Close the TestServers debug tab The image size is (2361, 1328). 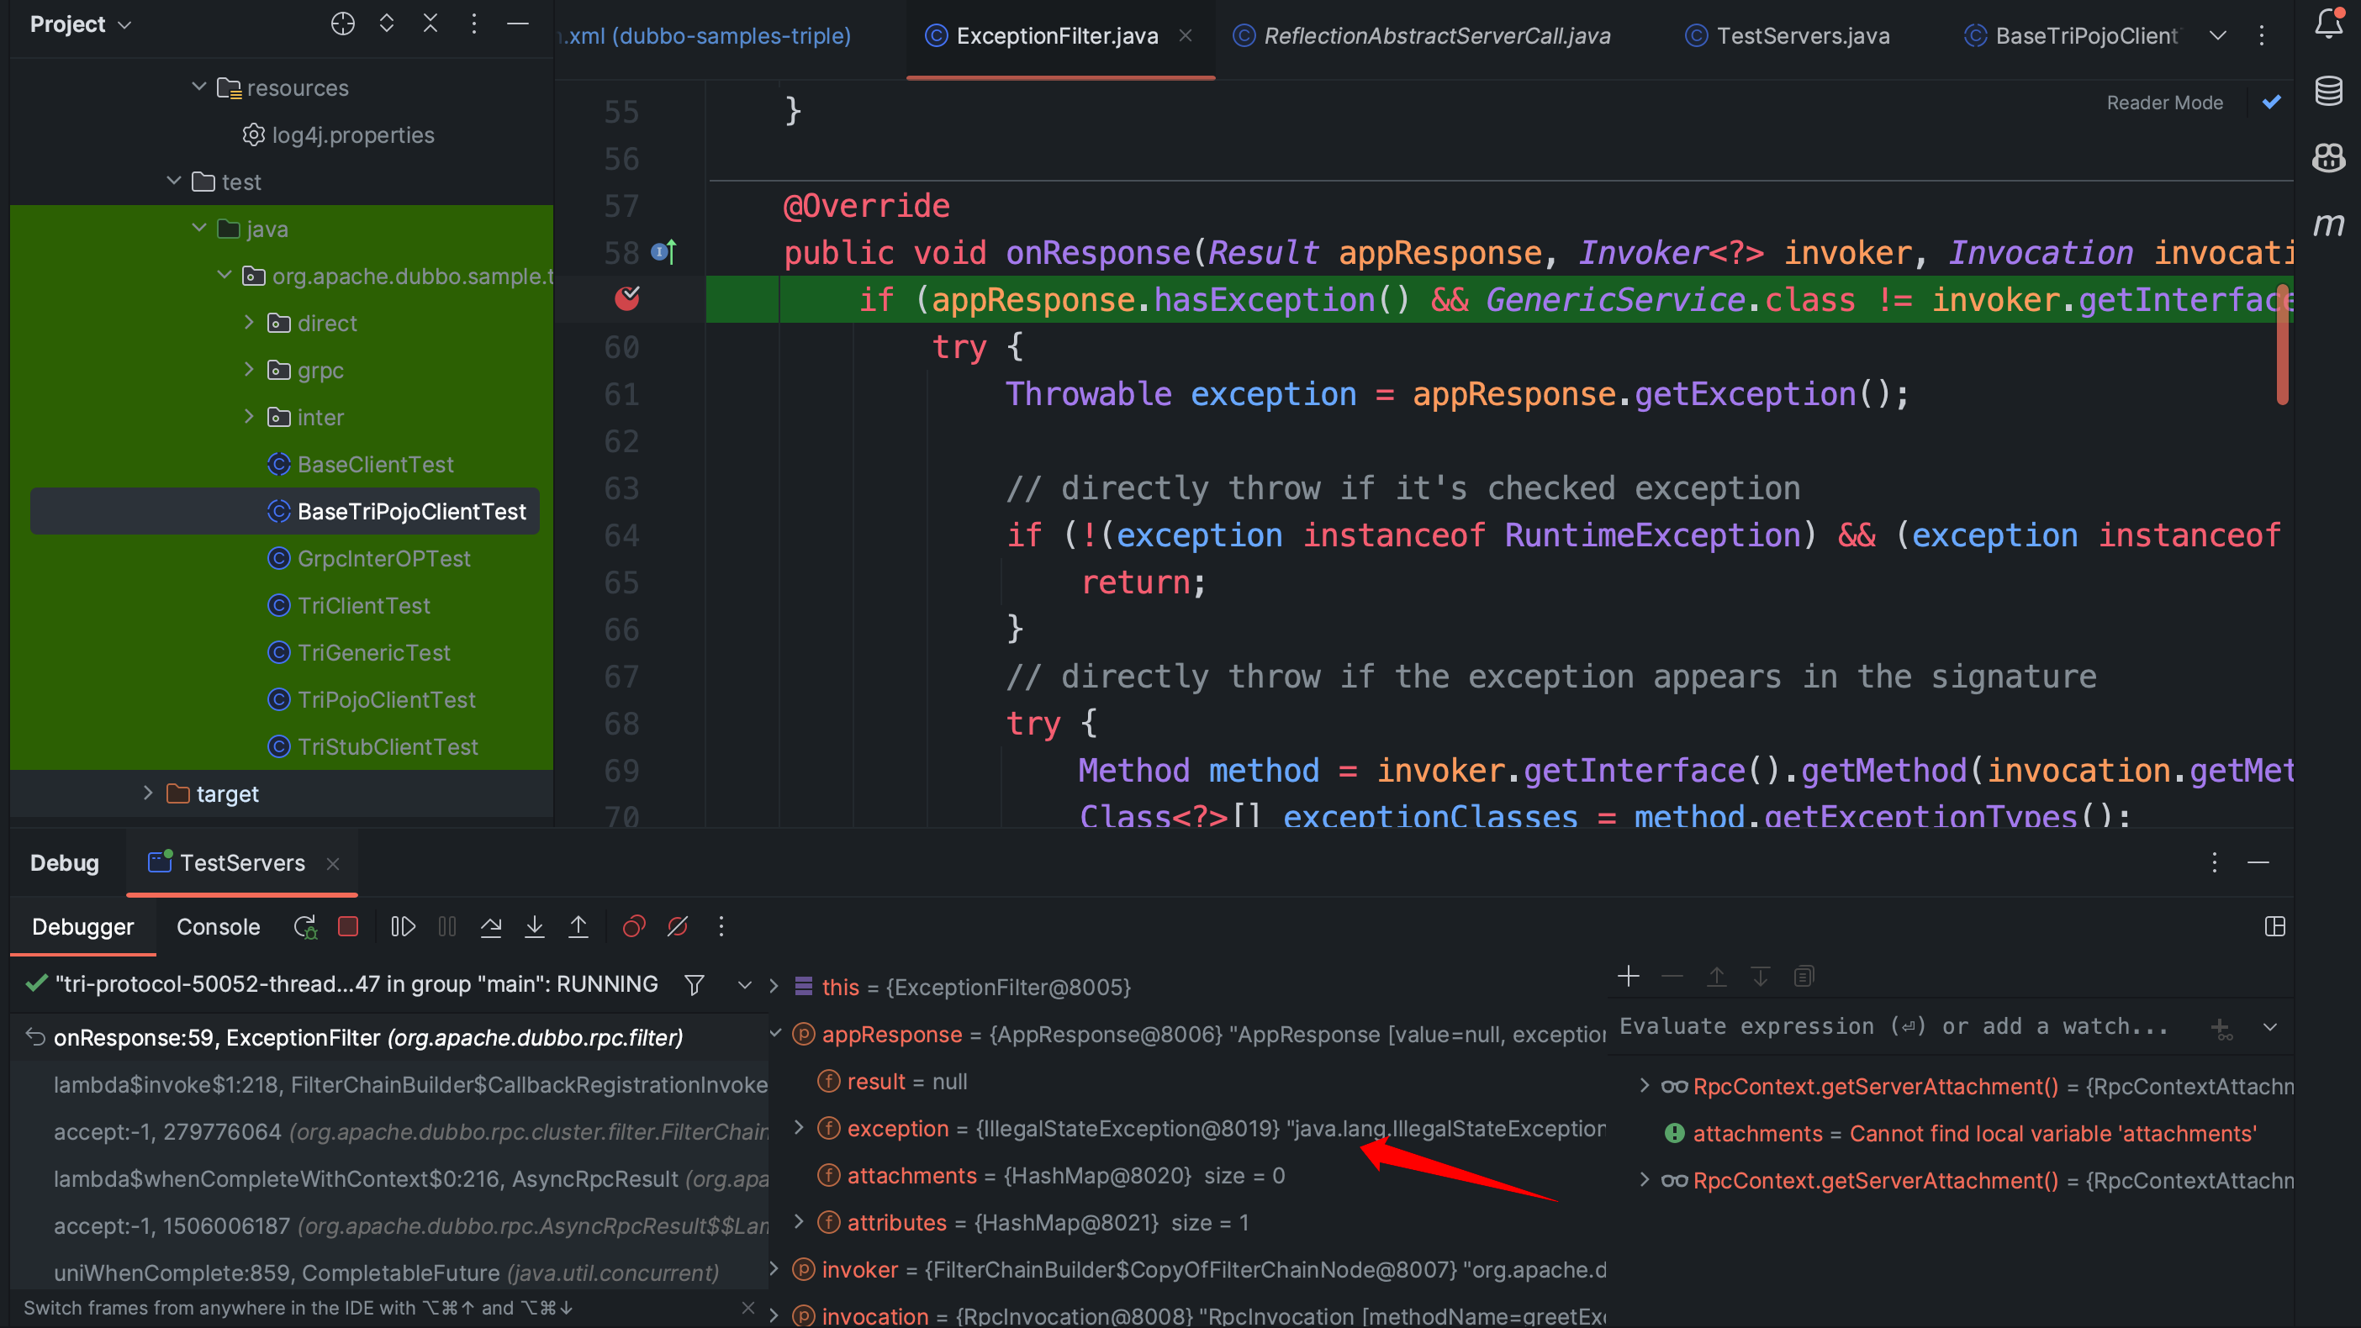[x=334, y=863]
